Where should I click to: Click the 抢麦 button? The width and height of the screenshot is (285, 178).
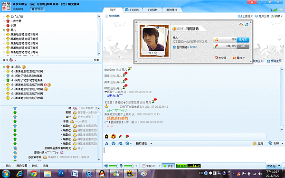pyautogui.click(x=96, y=60)
